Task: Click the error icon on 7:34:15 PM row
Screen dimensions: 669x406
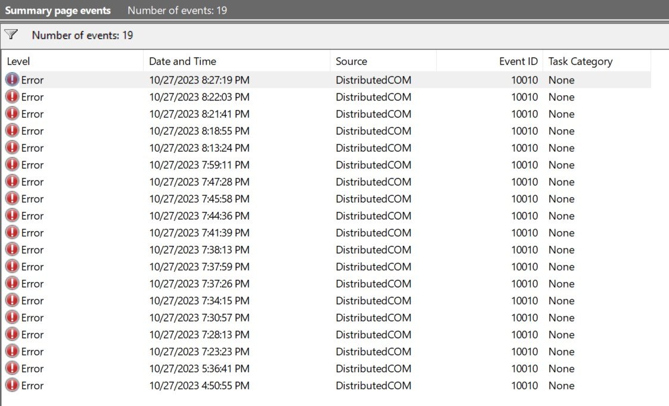Action: pyautogui.click(x=12, y=300)
